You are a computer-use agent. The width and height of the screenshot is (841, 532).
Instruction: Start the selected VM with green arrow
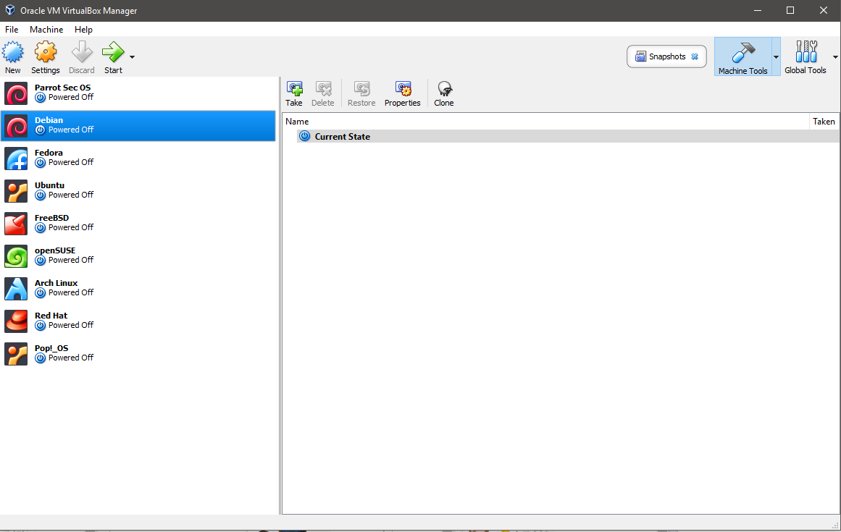click(113, 53)
